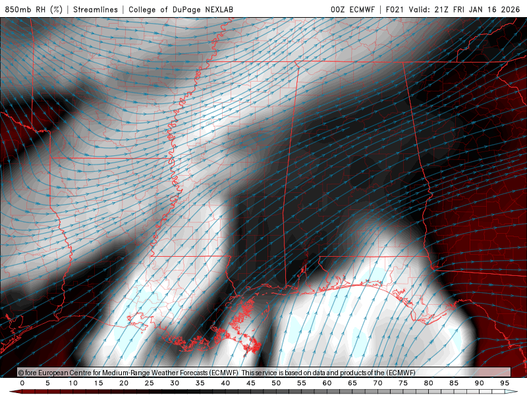Click colorbar label "5"
The image size is (527, 395).
[47, 383]
